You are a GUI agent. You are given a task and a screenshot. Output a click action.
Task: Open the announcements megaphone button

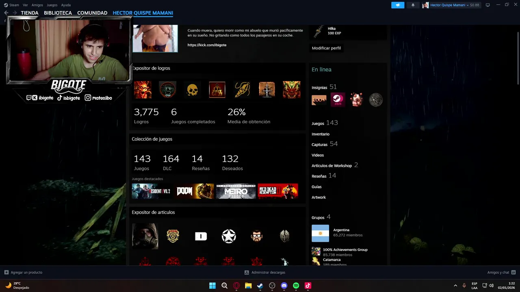pos(398,5)
